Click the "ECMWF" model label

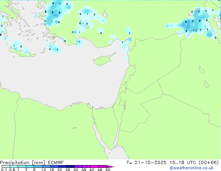pos(56,163)
